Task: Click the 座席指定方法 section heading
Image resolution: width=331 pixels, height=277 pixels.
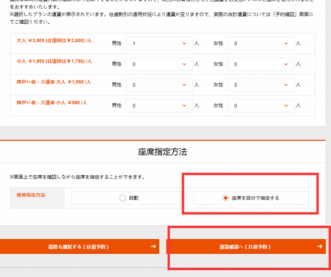Action: pos(162,152)
